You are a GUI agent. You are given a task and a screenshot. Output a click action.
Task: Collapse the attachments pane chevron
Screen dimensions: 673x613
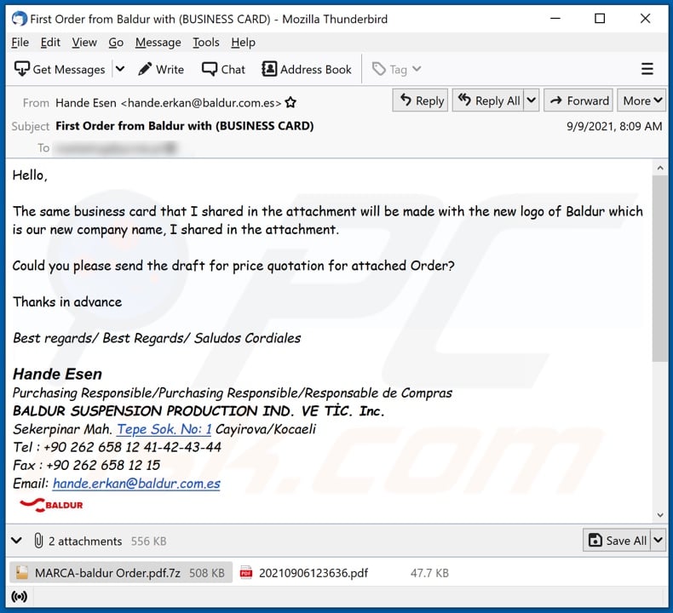(x=16, y=541)
